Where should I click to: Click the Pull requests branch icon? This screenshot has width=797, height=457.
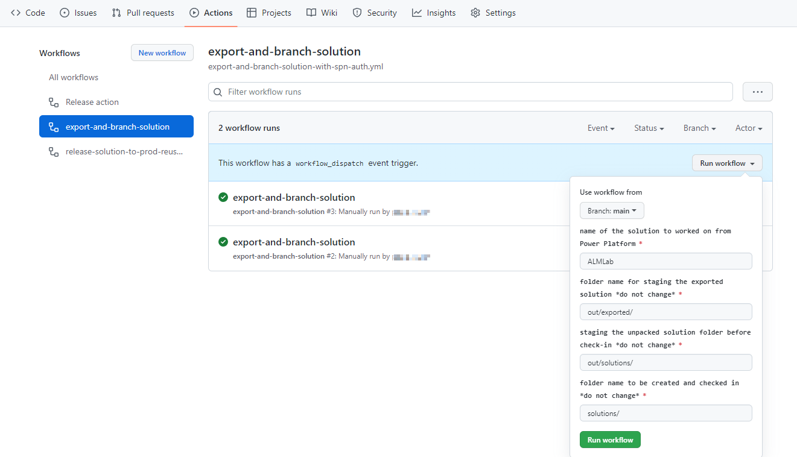click(116, 13)
